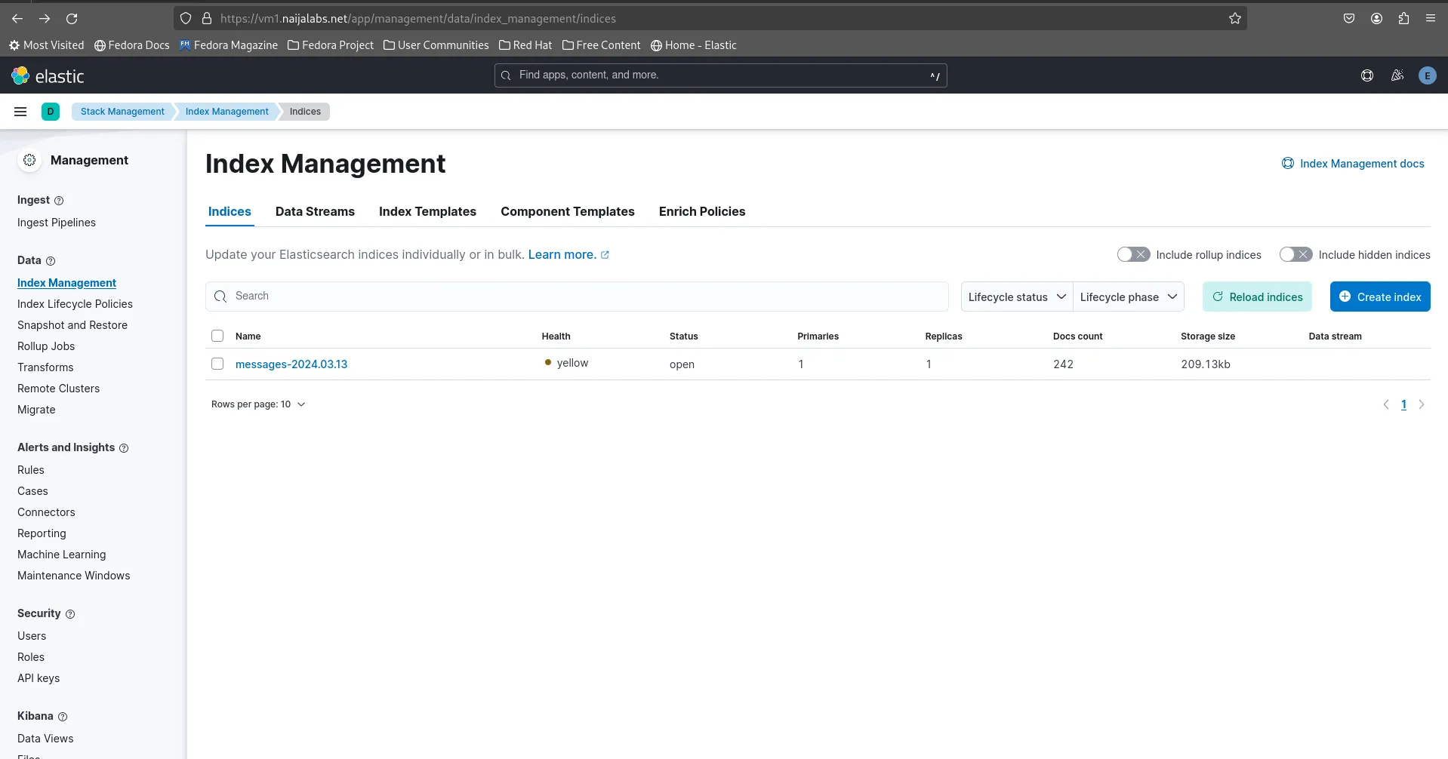The image size is (1448, 759).
Task: Open the Index Management breadcrumb
Action: coord(227,112)
